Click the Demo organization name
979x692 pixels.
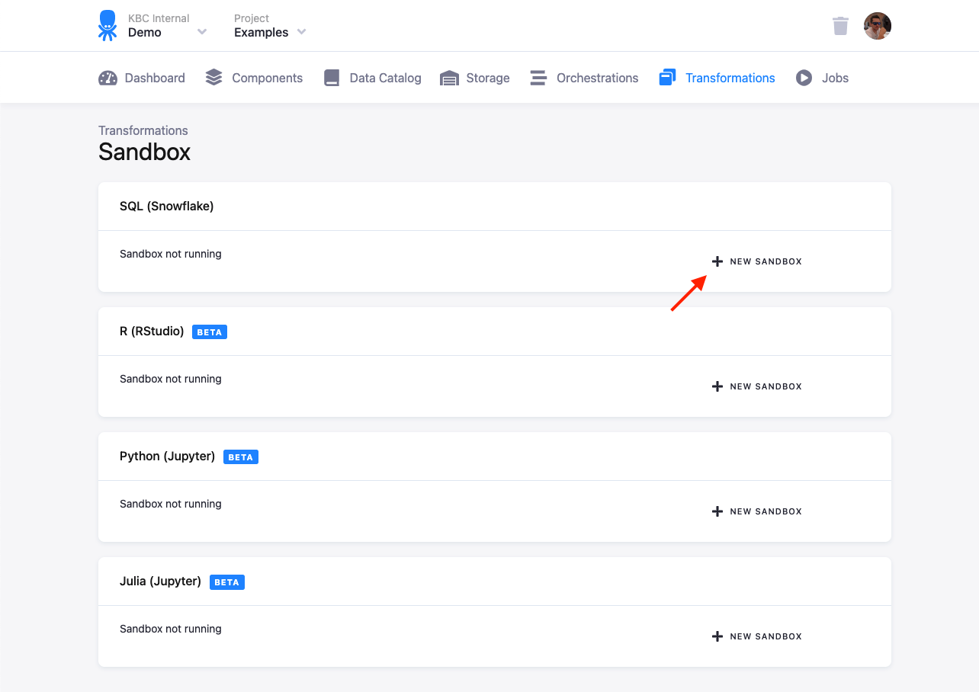tap(145, 32)
